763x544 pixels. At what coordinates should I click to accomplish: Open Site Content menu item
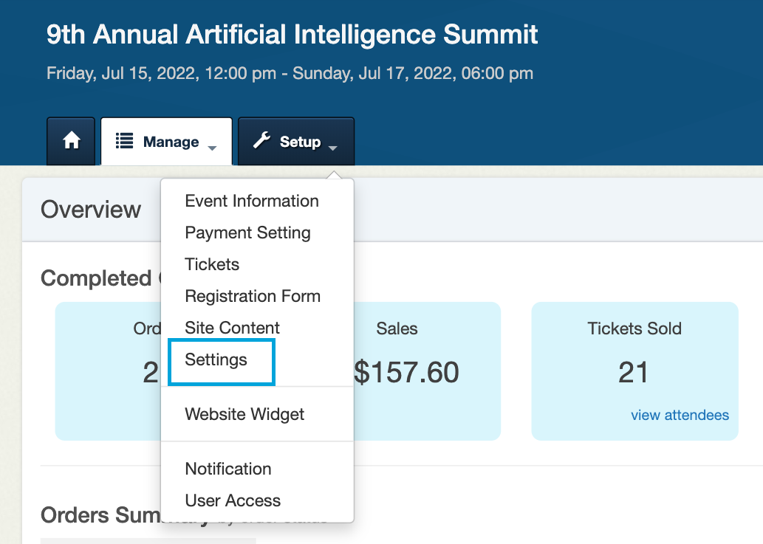[x=232, y=328]
